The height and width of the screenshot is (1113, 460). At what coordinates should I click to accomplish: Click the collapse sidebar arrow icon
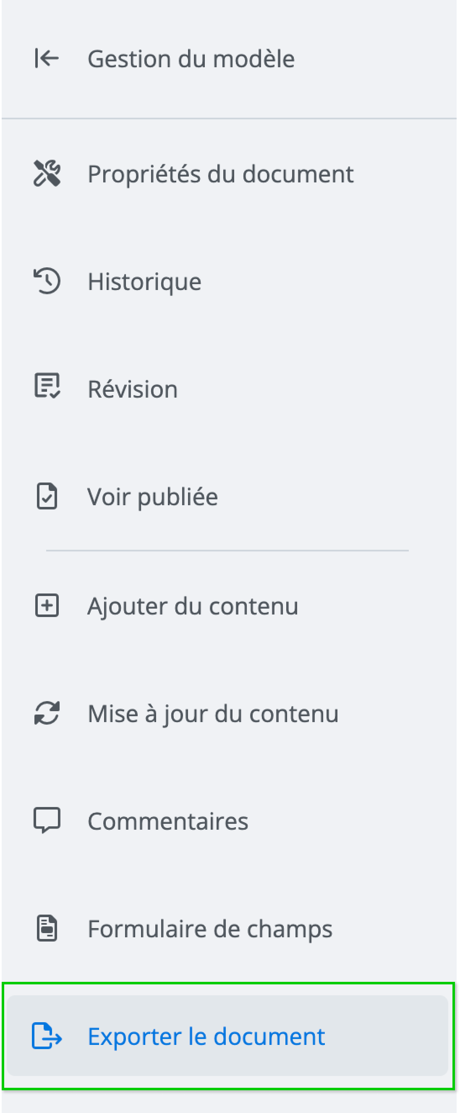(x=47, y=58)
